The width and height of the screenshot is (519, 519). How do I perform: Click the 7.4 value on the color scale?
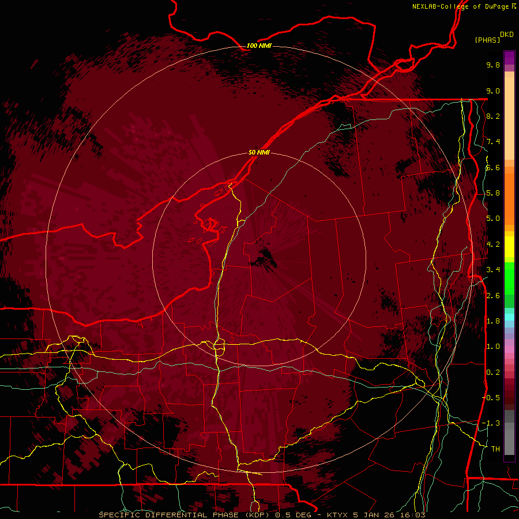pyautogui.click(x=493, y=142)
